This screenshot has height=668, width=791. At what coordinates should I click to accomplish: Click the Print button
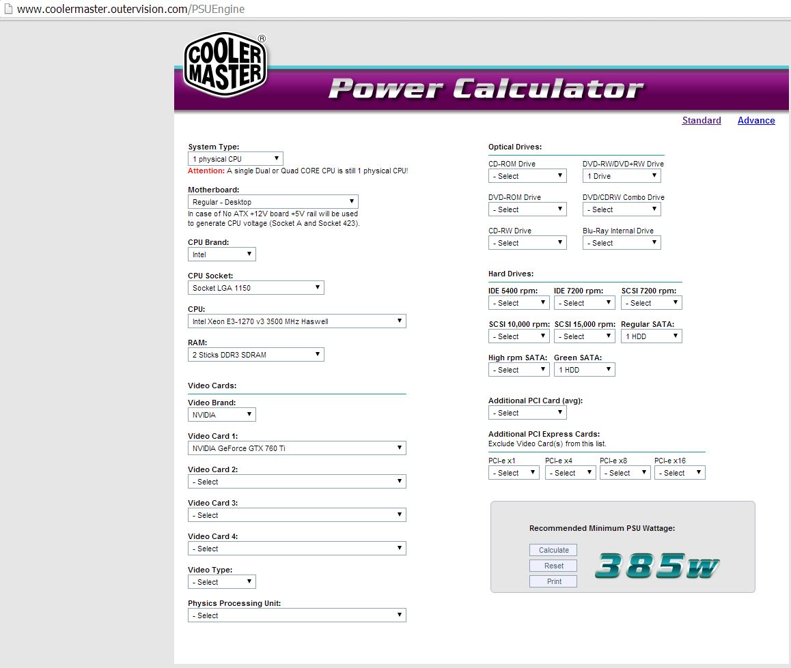553,581
